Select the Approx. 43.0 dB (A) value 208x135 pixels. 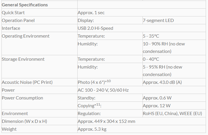point(162,82)
